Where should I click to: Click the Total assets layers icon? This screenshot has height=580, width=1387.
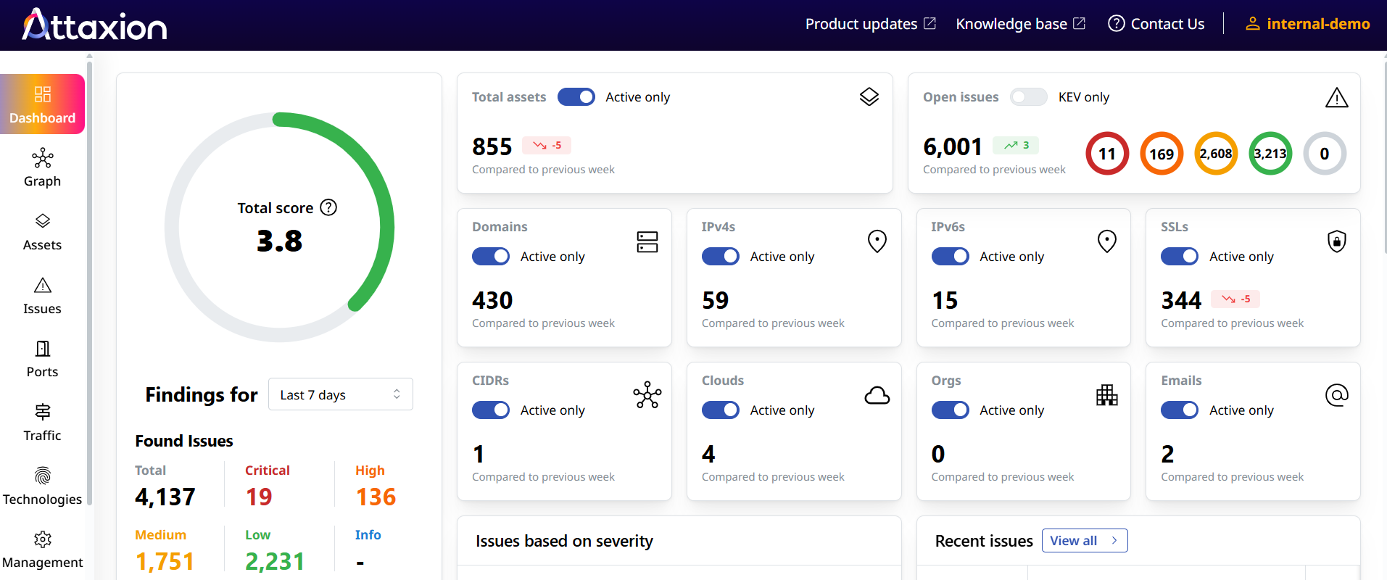(x=869, y=96)
